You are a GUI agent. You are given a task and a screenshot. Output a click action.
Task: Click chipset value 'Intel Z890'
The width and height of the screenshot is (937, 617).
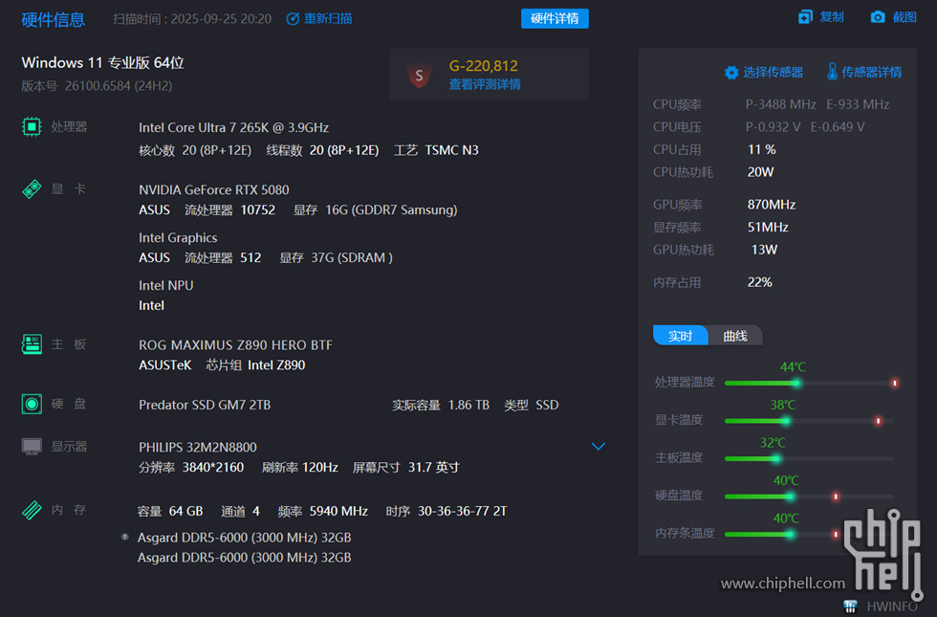pos(276,364)
